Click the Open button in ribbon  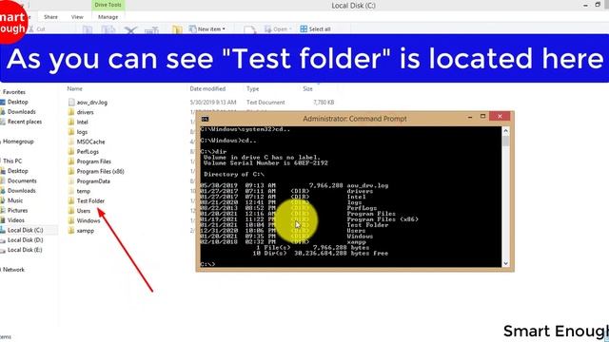tap(278, 29)
